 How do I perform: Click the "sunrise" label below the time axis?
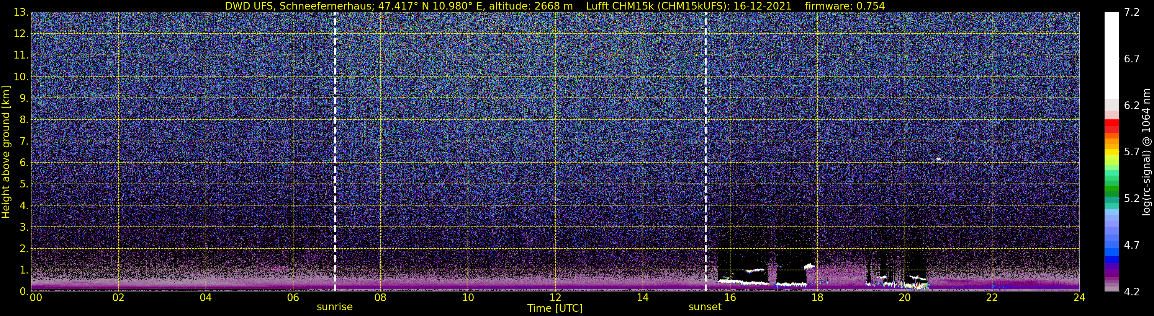[335, 307]
